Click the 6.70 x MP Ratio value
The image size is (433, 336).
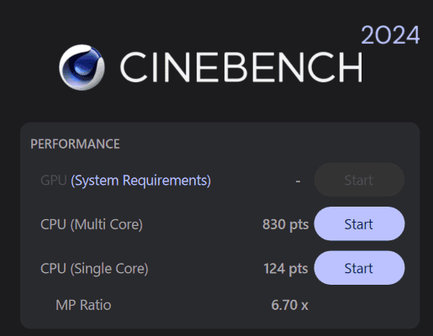point(289,305)
